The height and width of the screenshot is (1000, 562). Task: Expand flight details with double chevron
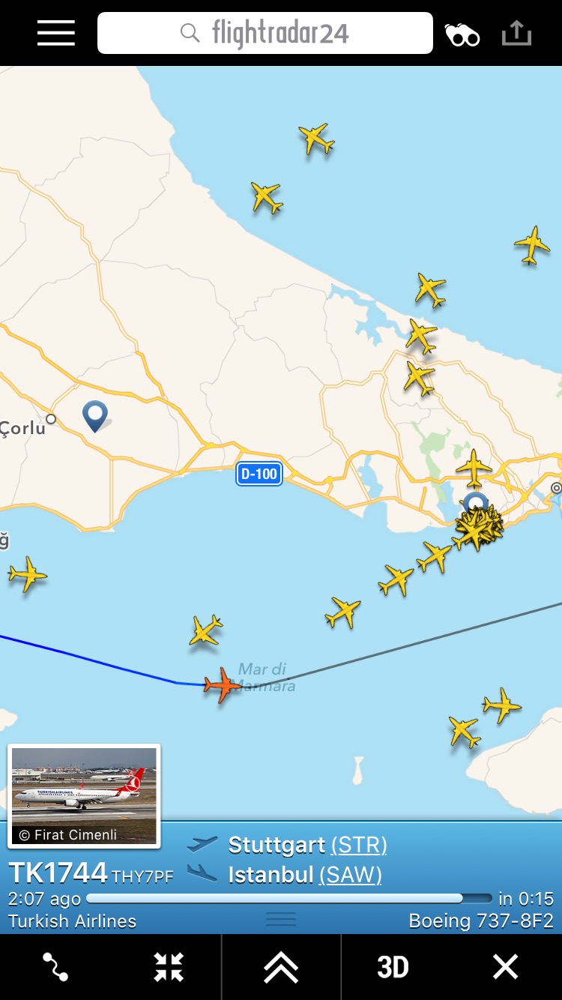tap(281, 968)
